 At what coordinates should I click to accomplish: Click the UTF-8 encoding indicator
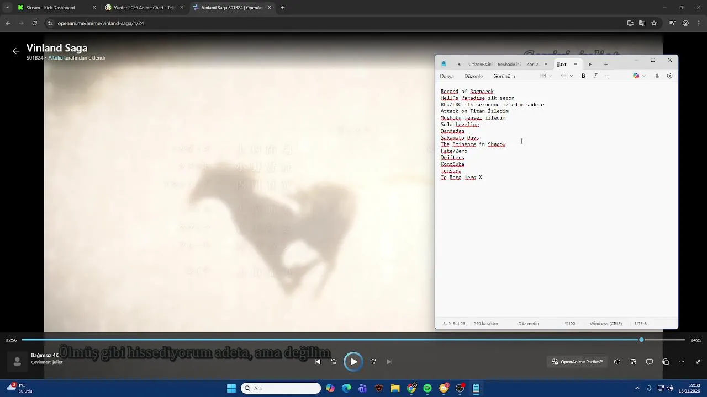tap(641, 324)
